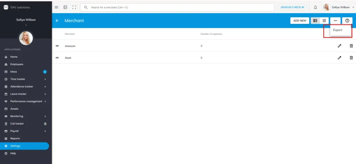Open Assets in the sidebar

(x=14, y=109)
